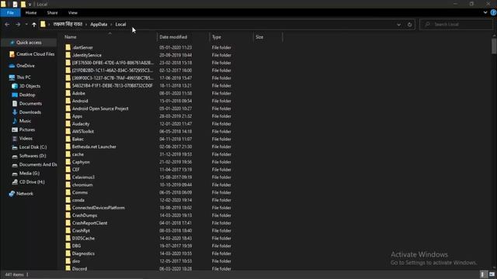Screen dimensions: 497x279
Task: Click the Adobe folder icon
Action: 68,93
